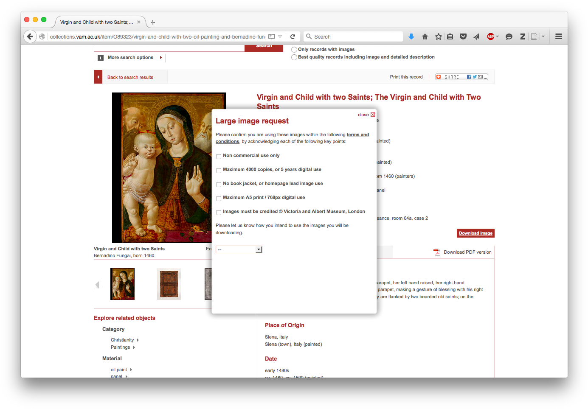
Task: Reload the page with the refresh icon
Action: tap(293, 36)
